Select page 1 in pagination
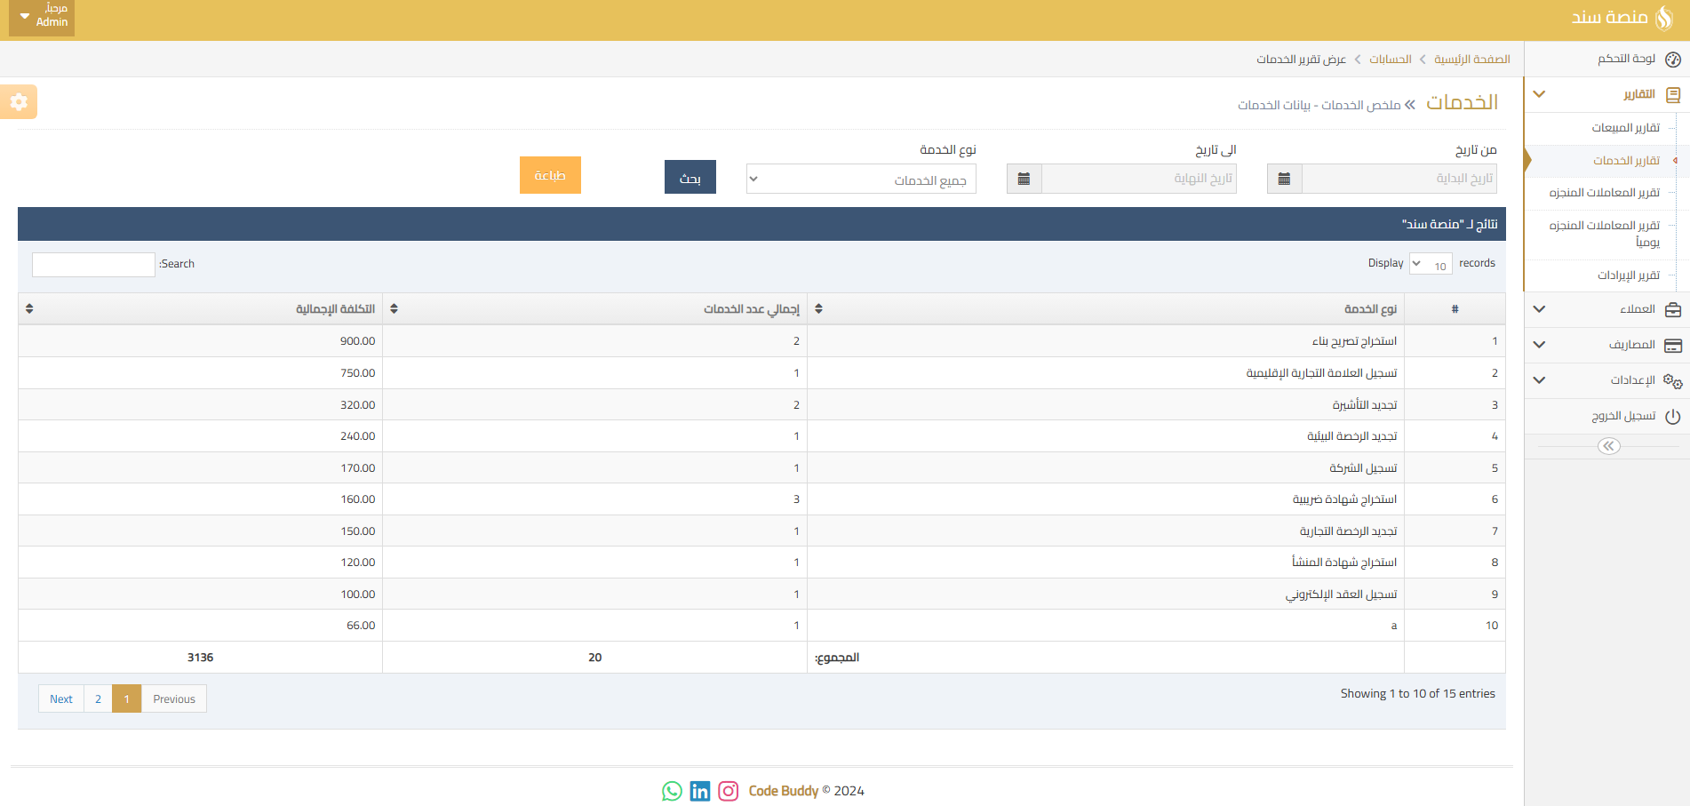 point(126,698)
